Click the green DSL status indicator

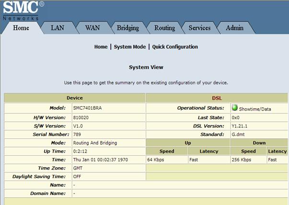pos(235,108)
